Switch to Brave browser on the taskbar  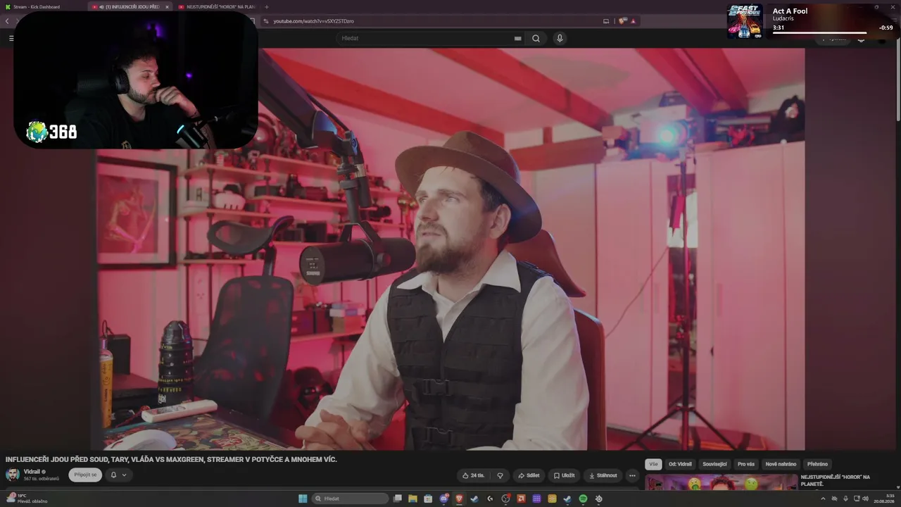460,499
